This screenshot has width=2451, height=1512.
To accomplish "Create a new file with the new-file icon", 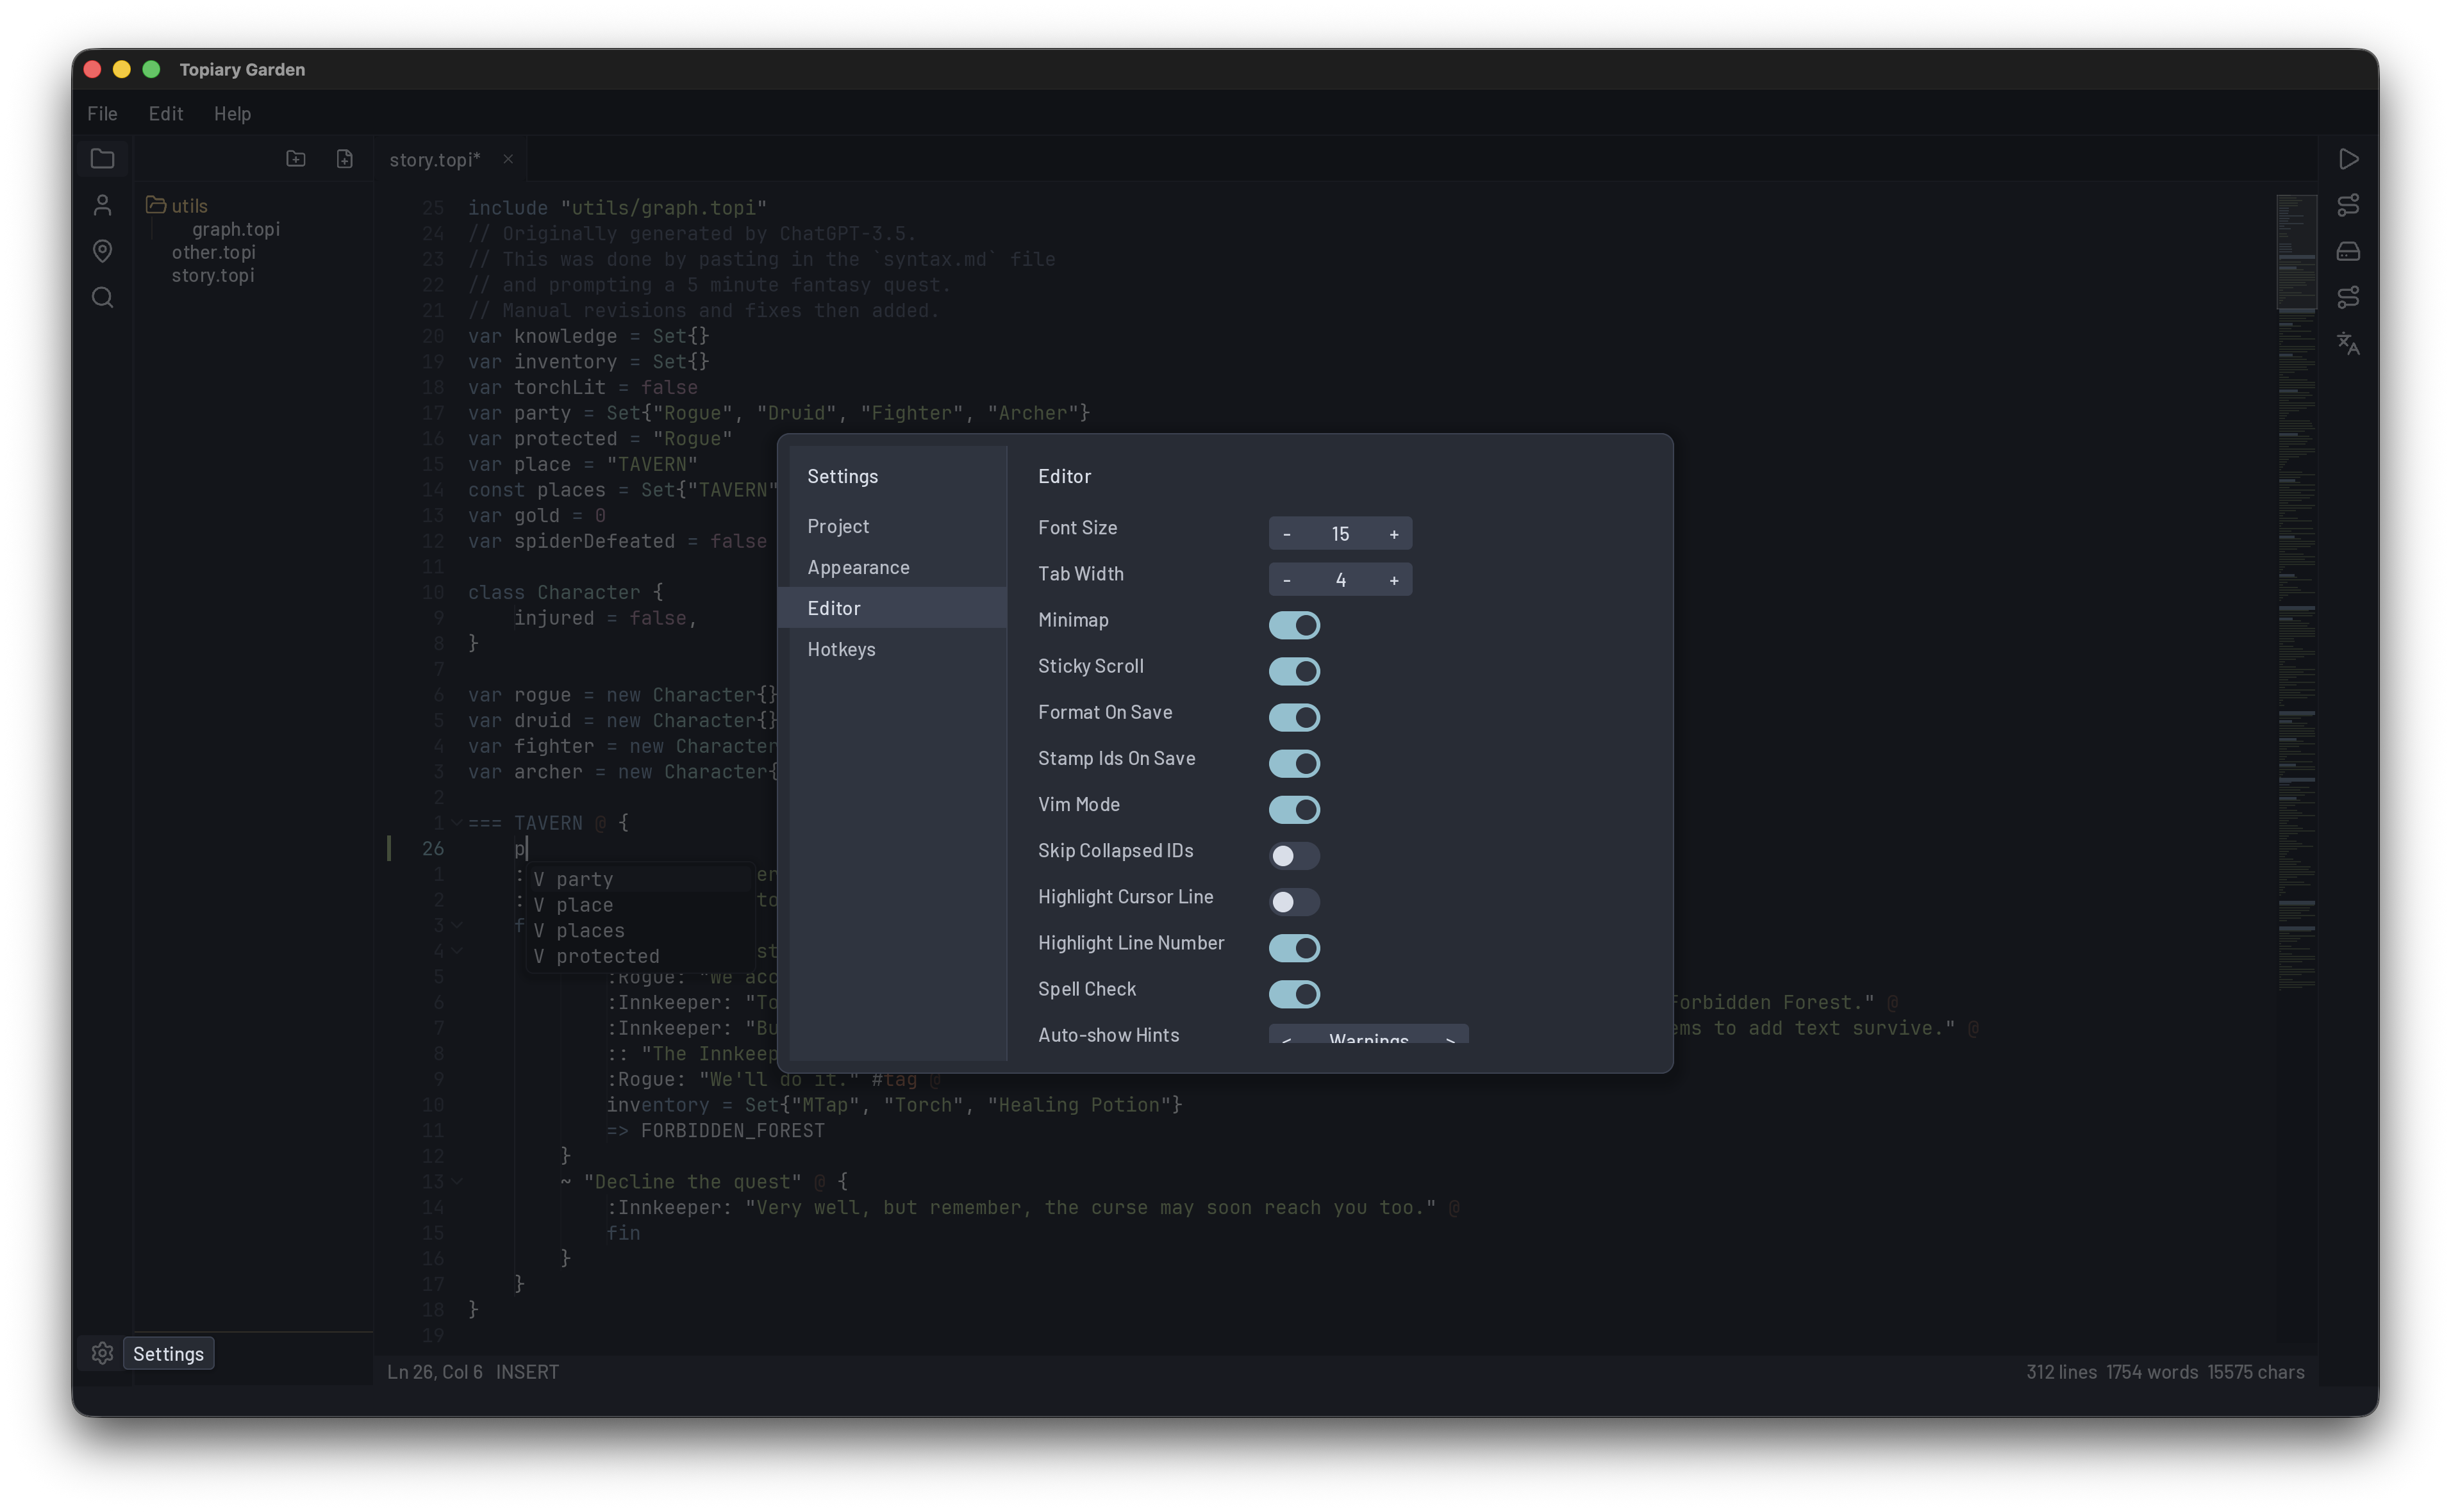I will (344, 158).
